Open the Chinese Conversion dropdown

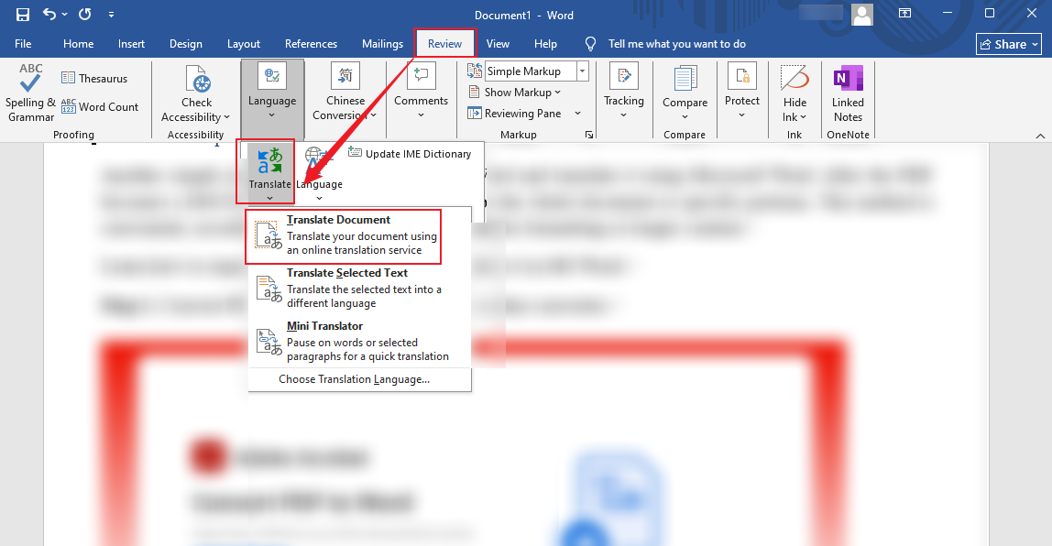coord(345,92)
